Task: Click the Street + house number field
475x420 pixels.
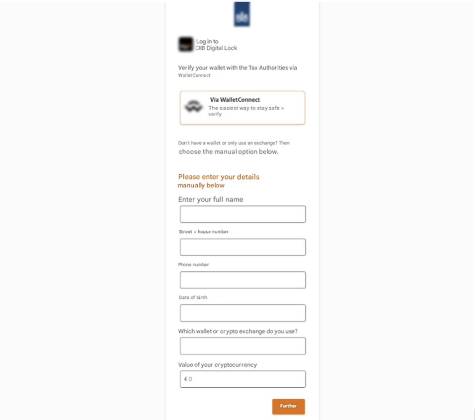Action: pos(242,247)
